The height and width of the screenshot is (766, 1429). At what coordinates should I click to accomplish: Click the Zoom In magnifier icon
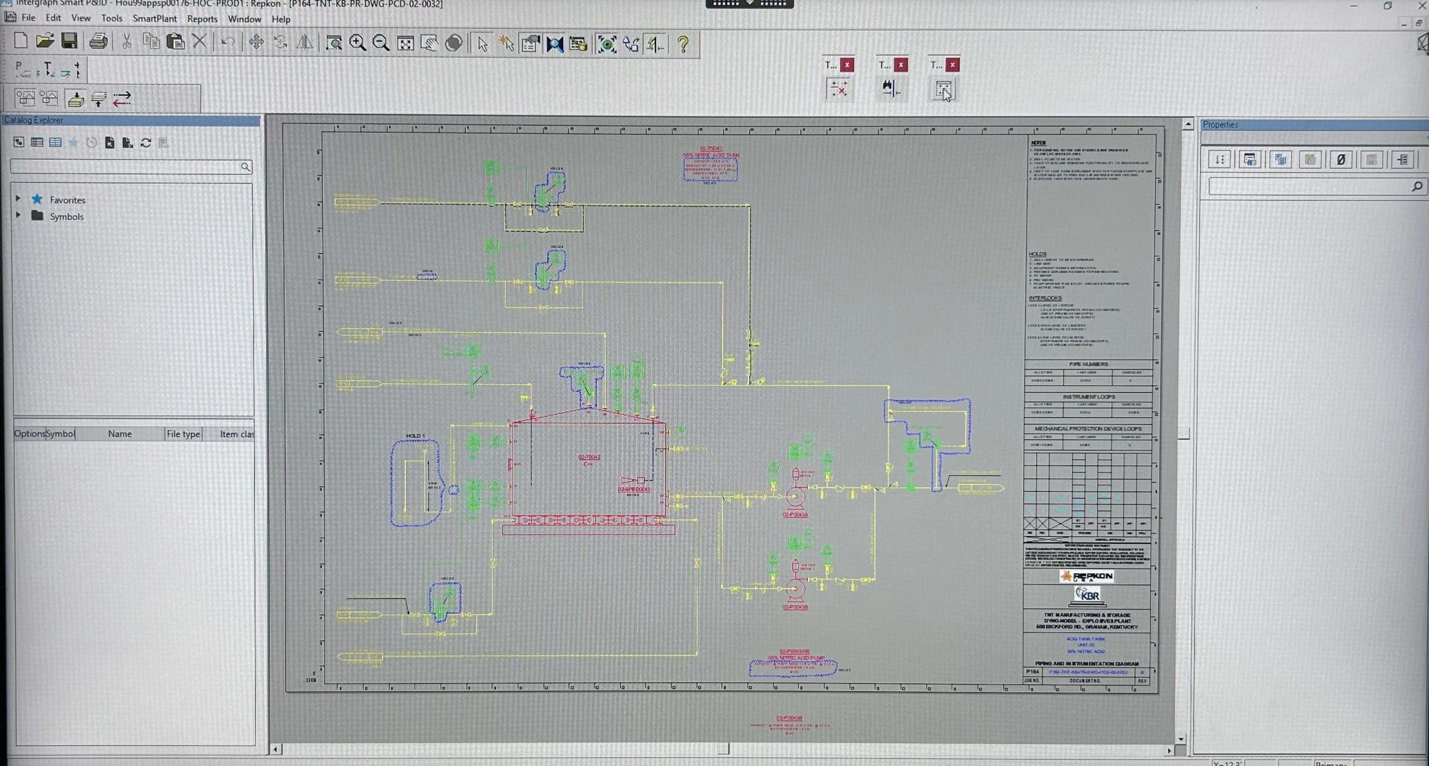click(x=357, y=43)
